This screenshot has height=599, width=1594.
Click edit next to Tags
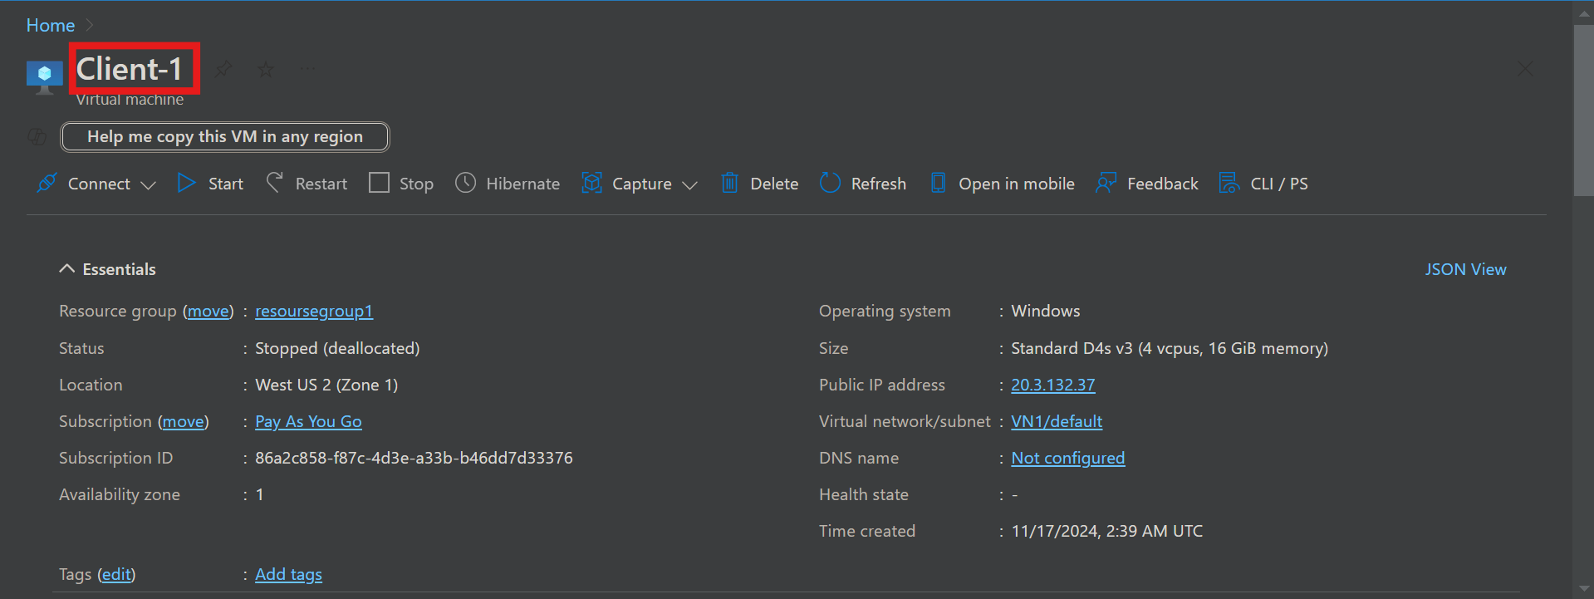[116, 574]
